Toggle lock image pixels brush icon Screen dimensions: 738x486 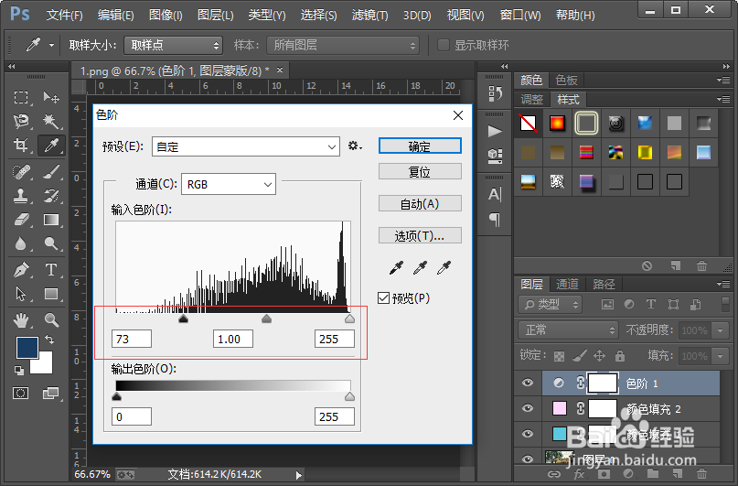[580, 356]
